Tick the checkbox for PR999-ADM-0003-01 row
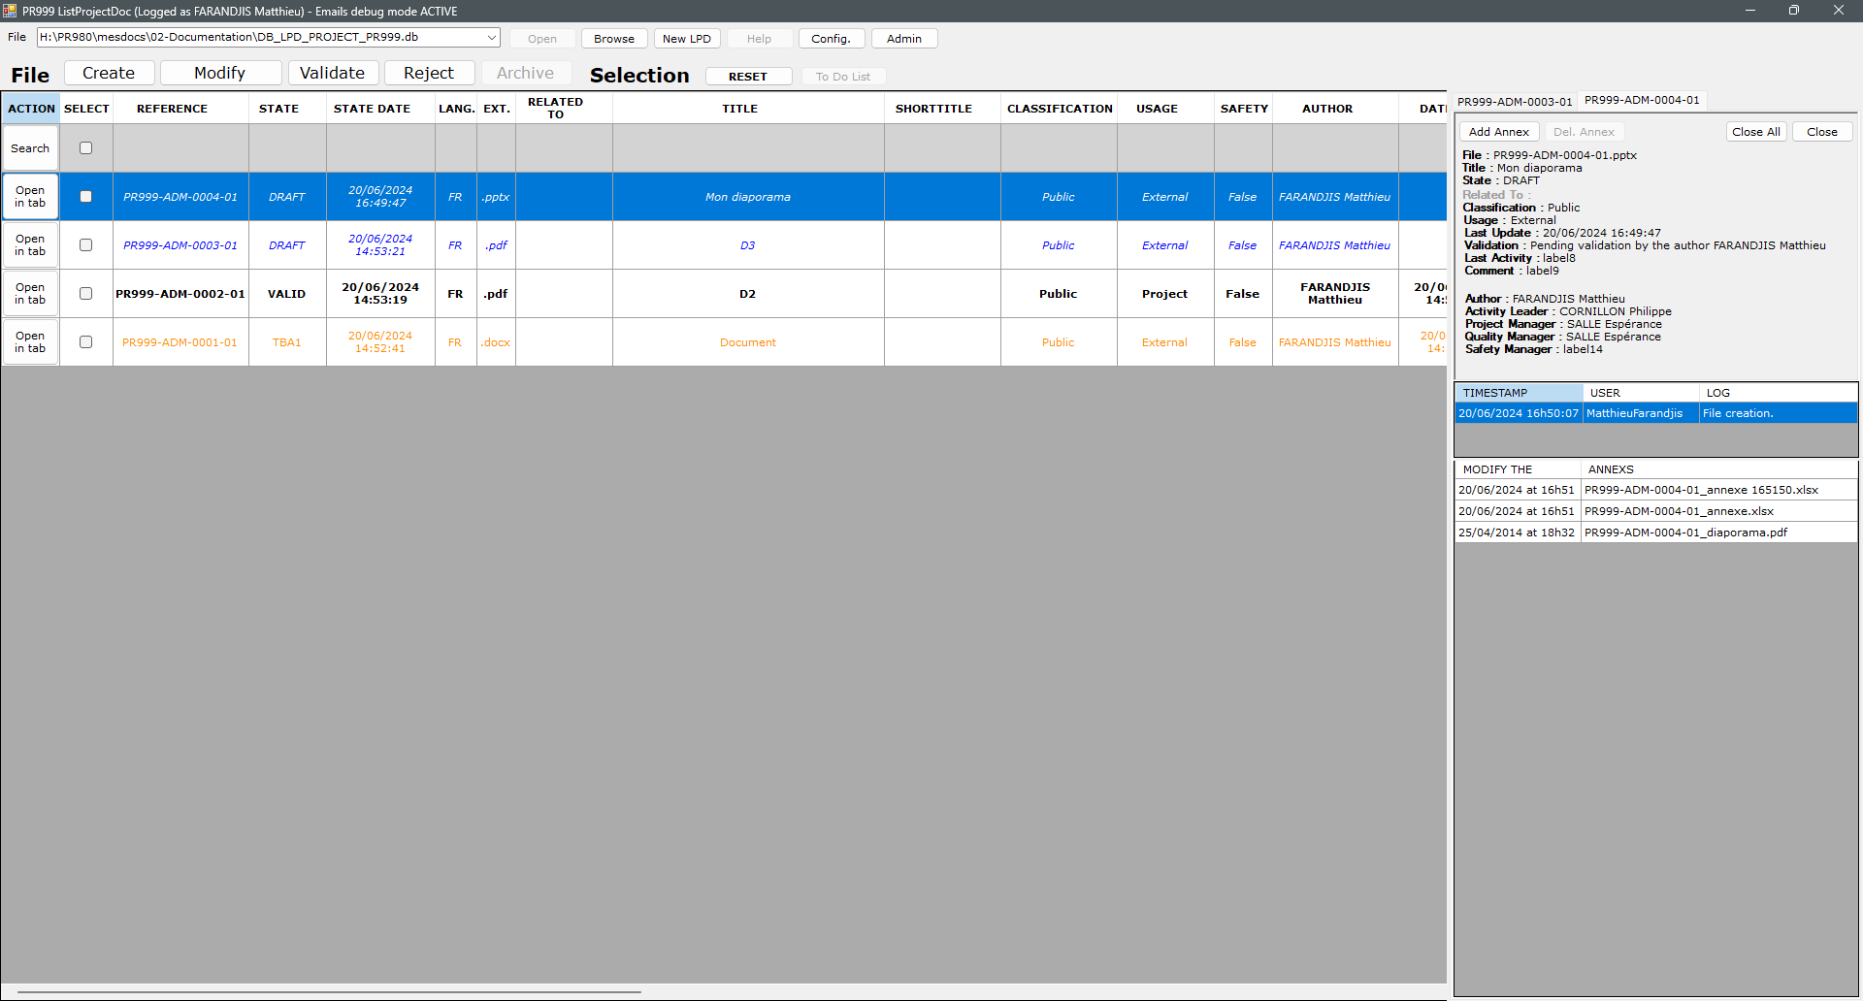The image size is (1863, 1001). pyautogui.click(x=85, y=245)
